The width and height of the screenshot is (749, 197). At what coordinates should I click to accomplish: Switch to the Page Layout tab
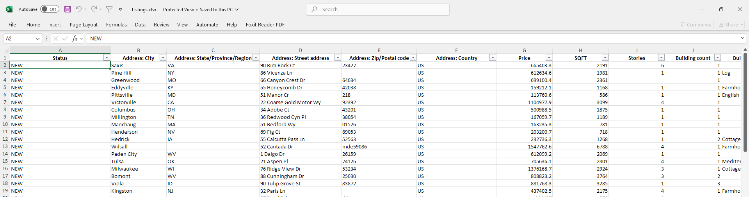coord(84,24)
